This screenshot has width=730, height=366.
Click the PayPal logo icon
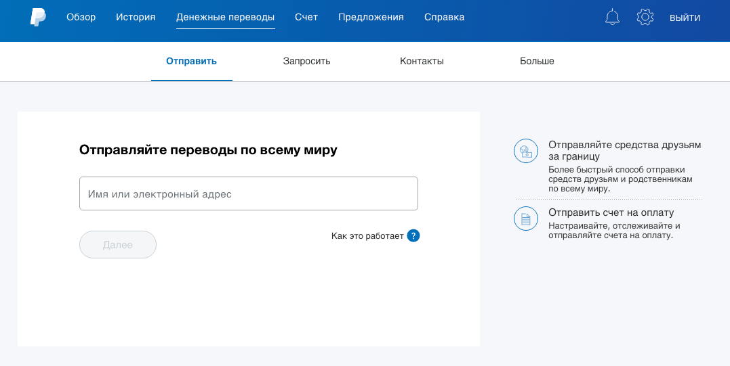pos(38,17)
